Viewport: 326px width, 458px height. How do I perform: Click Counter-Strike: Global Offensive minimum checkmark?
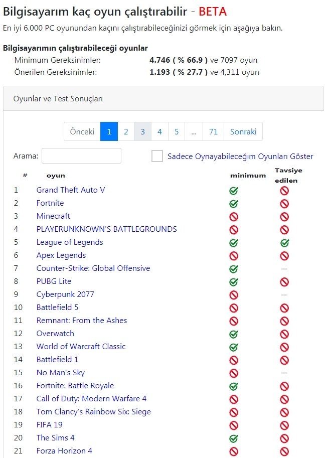[x=234, y=269]
